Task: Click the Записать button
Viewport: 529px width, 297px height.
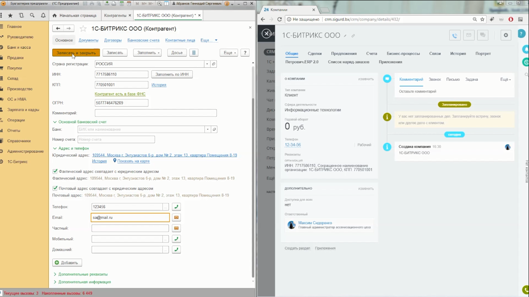Action: 115,53
